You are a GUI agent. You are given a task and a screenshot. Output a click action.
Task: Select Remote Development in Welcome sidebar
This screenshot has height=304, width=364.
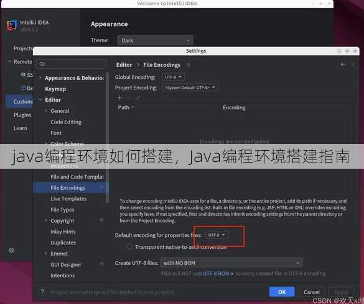[23, 62]
